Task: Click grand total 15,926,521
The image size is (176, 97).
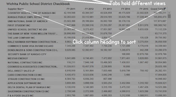Action: (161, 83)
